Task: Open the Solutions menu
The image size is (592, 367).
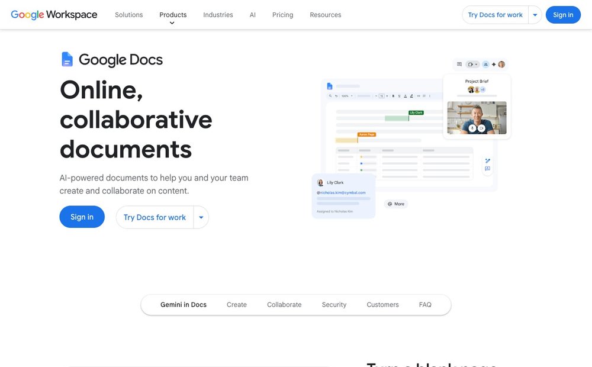Action: click(128, 15)
